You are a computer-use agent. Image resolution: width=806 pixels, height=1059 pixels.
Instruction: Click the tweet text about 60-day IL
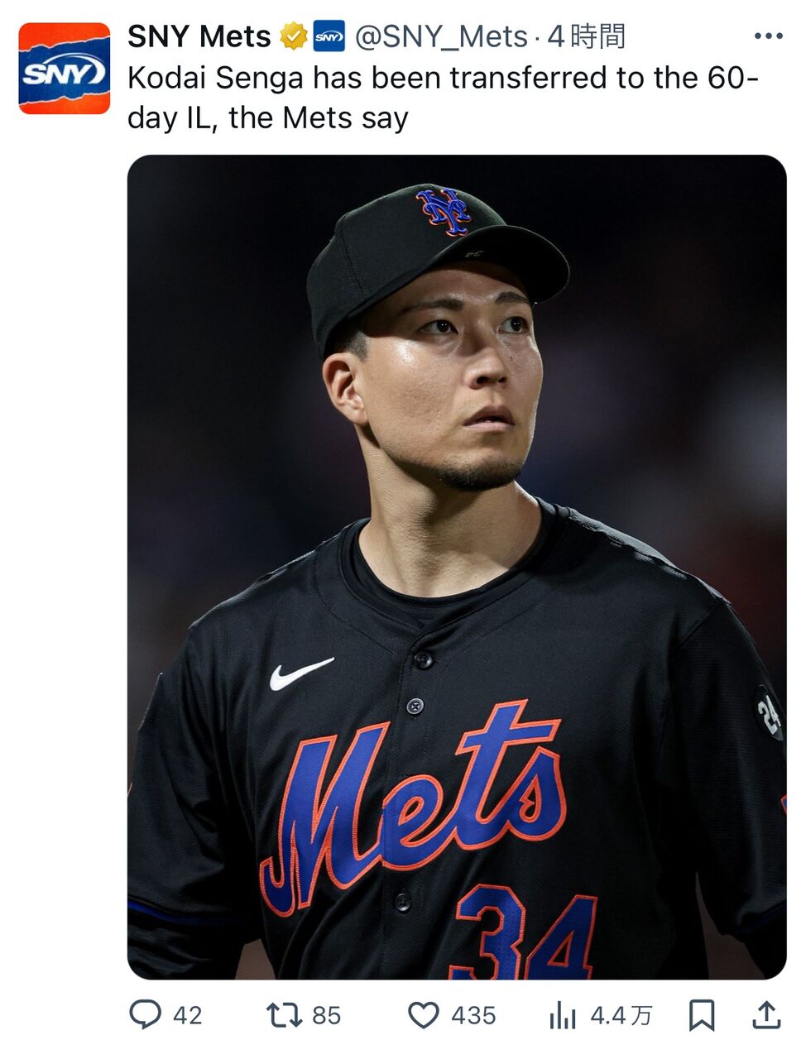(x=444, y=98)
